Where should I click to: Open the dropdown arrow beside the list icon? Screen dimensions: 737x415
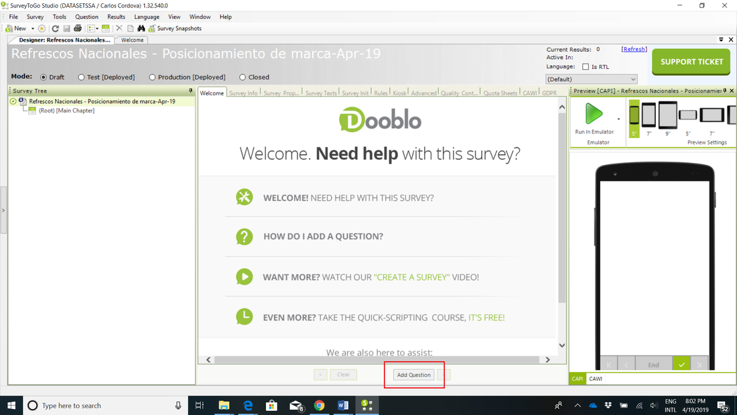[x=97, y=29]
